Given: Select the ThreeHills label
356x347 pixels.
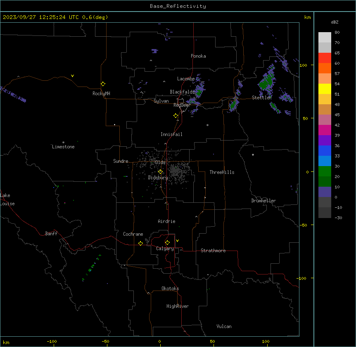Looking at the screenshot, I should (x=222, y=172).
